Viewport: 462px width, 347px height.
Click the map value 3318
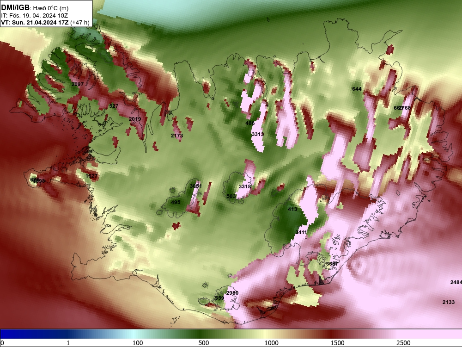(x=245, y=186)
